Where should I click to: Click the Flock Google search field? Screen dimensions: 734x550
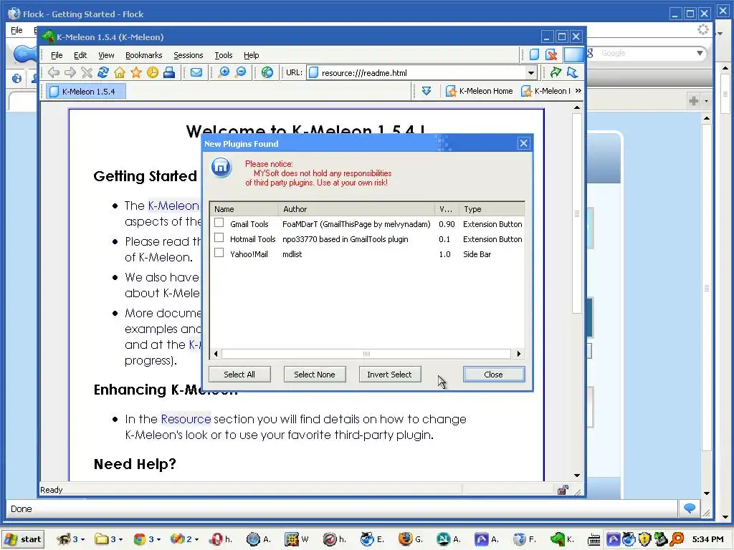tap(646, 53)
